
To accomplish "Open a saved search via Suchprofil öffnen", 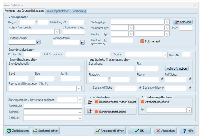I will pos(45,131).
